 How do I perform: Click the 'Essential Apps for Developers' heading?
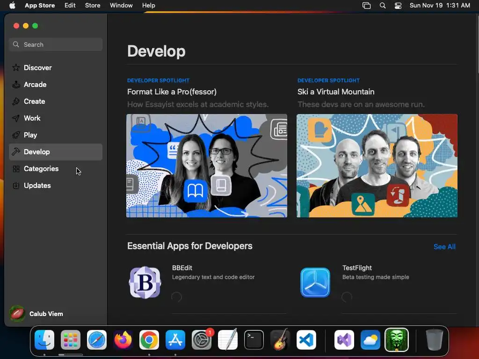pyautogui.click(x=190, y=246)
